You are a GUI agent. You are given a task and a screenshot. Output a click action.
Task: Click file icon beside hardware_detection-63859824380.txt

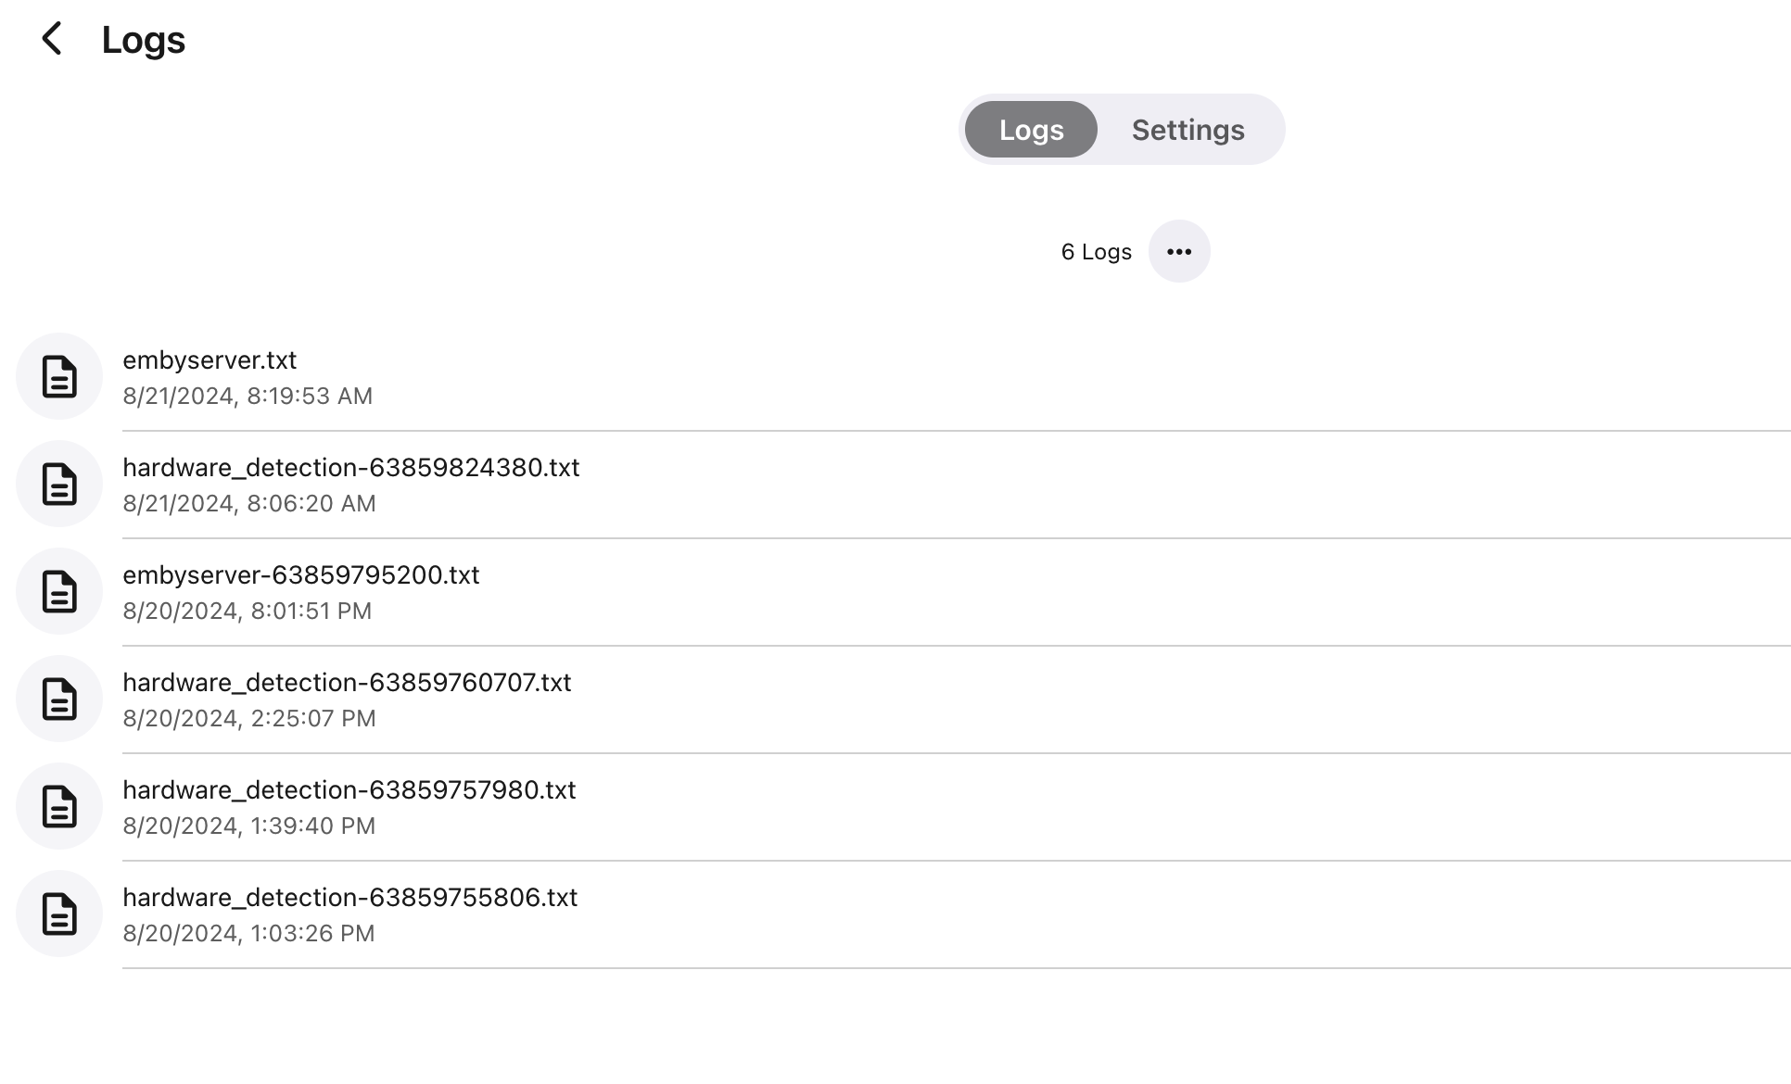(x=59, y=484)
